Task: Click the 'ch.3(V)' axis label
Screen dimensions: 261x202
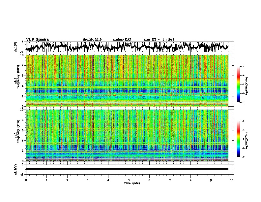Action: tap(16, 170)
